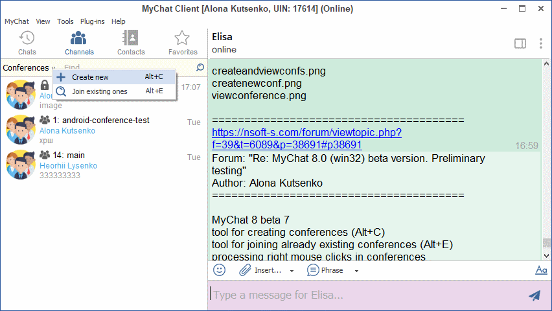Click the 333333333 message preview
The height and width of the screenshot is (311, 552).
(x=60, y=176)
